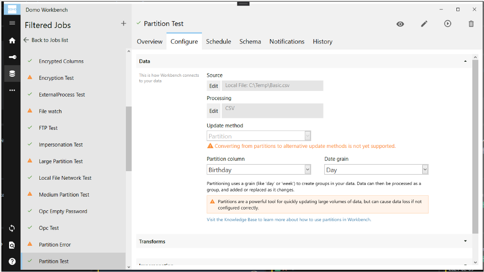Run the Partition Test job with play icon
484x272 pixels.
tap(448, 24)
